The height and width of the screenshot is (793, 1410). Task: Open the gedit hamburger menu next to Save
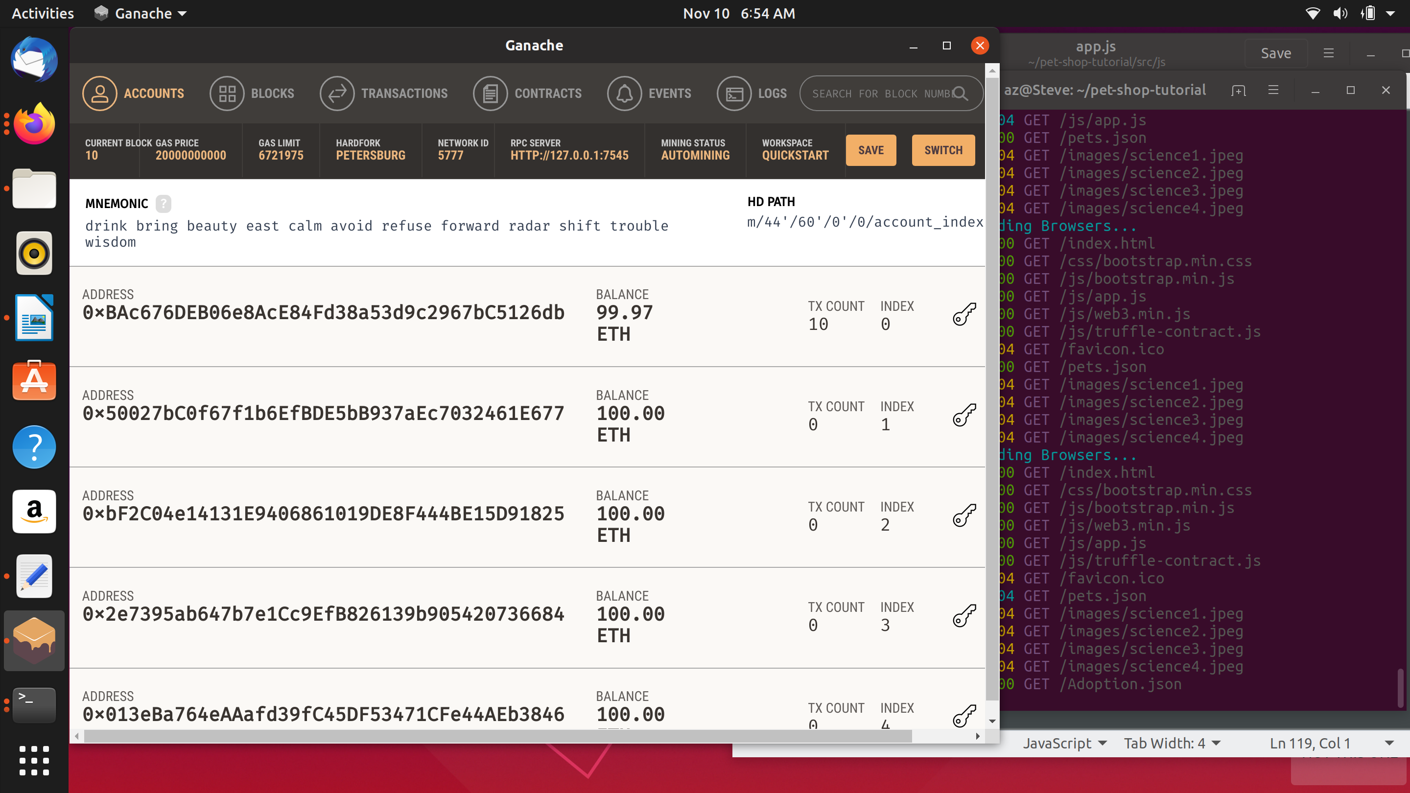1328,53
